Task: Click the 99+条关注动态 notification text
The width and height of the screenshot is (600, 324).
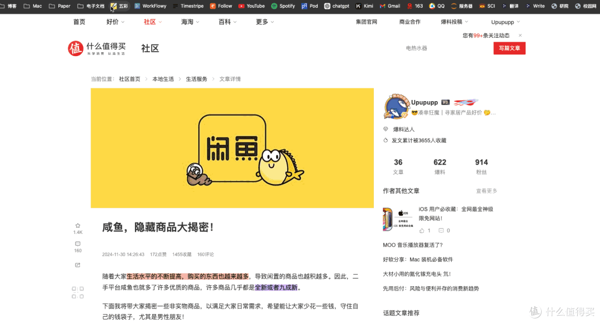Action: tap(486, 35)
